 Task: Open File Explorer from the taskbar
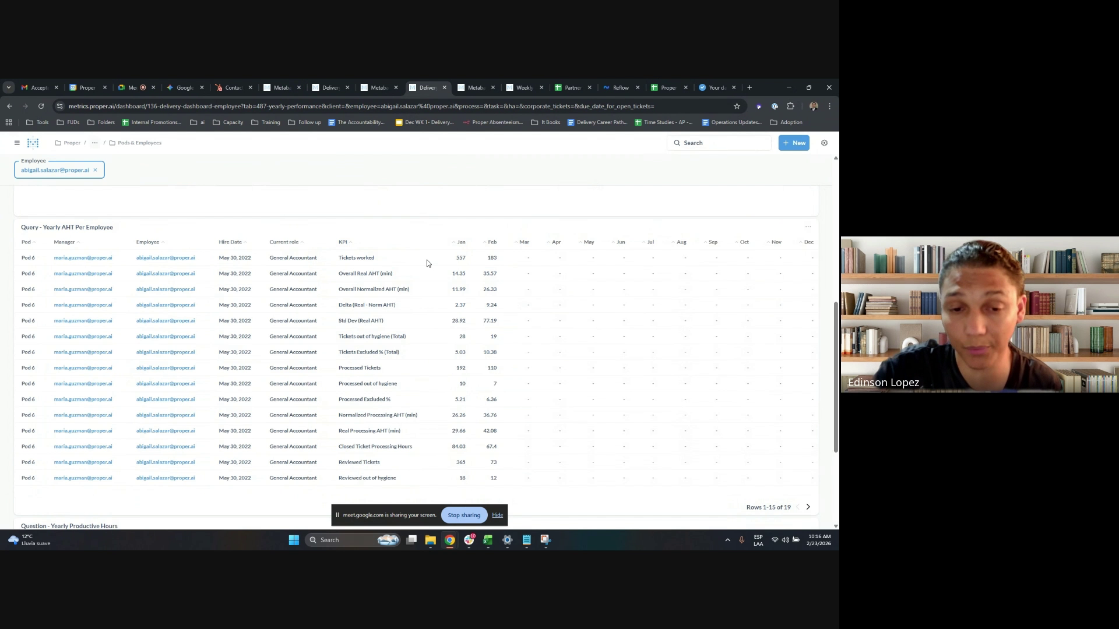[x=430, y=540]
